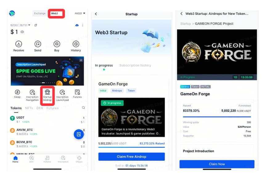Click the Claim Free Airdrop button
262x181 pixels.
click(x=132, y=157)
